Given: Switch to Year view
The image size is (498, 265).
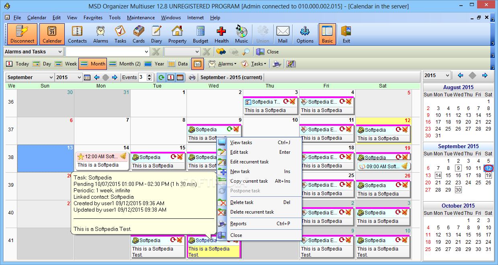Looking at the screenshot, I should pos(154,63).
